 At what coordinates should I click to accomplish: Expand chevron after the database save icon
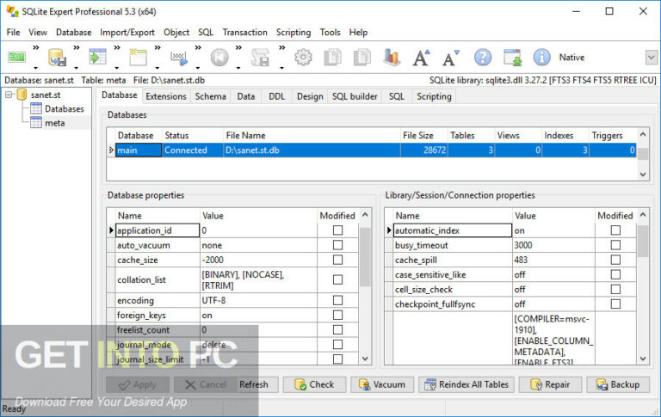[77, 47]
